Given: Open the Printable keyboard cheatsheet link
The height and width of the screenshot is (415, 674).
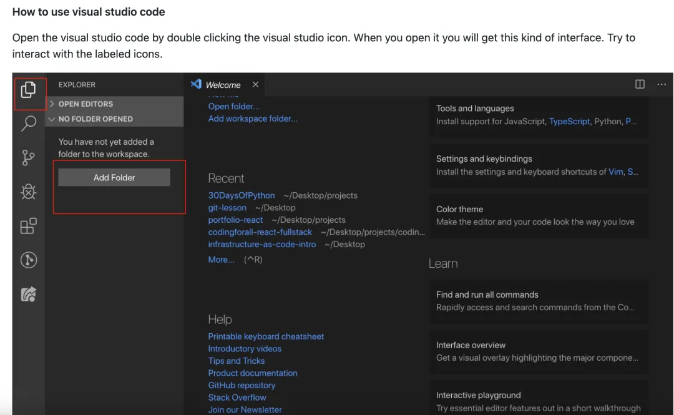Looking at the screenshot, I should (266, 336).
